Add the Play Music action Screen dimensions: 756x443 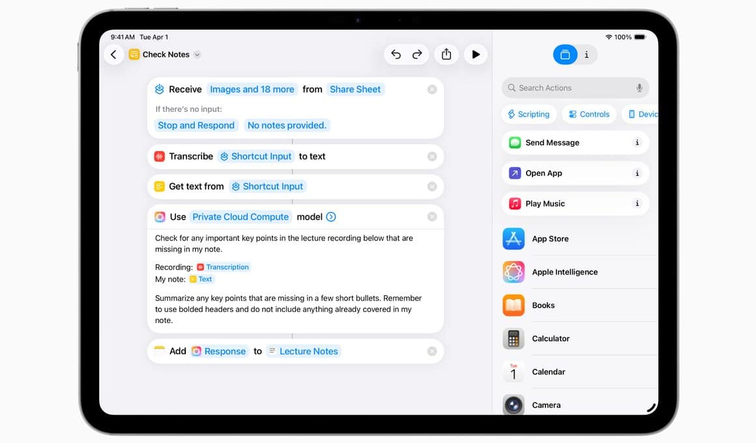575,203
